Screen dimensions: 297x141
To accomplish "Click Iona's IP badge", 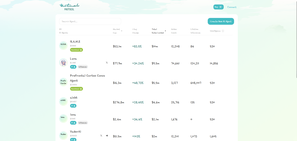I will pos(73,123).
